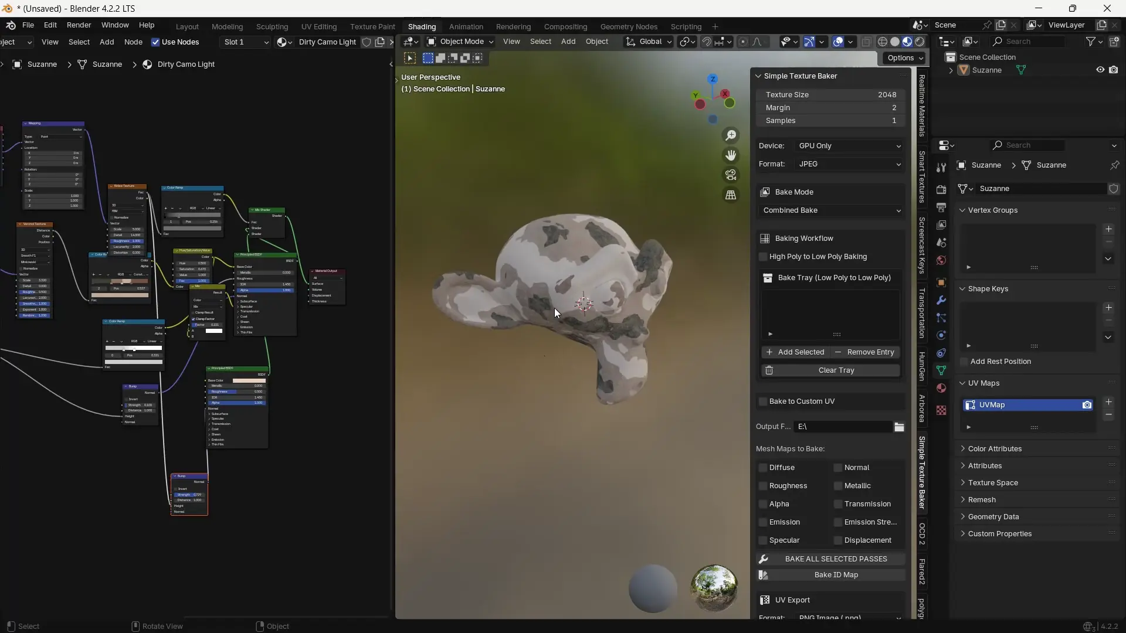
Task: Open the Output properties tab
Action: point(941,207)
